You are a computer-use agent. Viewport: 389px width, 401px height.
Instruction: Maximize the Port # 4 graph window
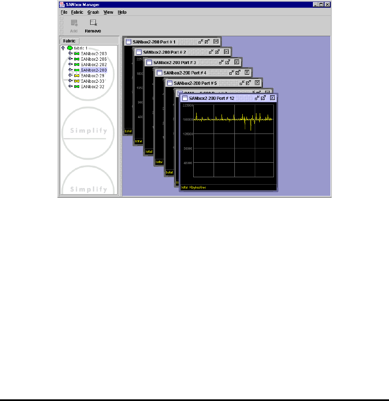click(238, 73)
